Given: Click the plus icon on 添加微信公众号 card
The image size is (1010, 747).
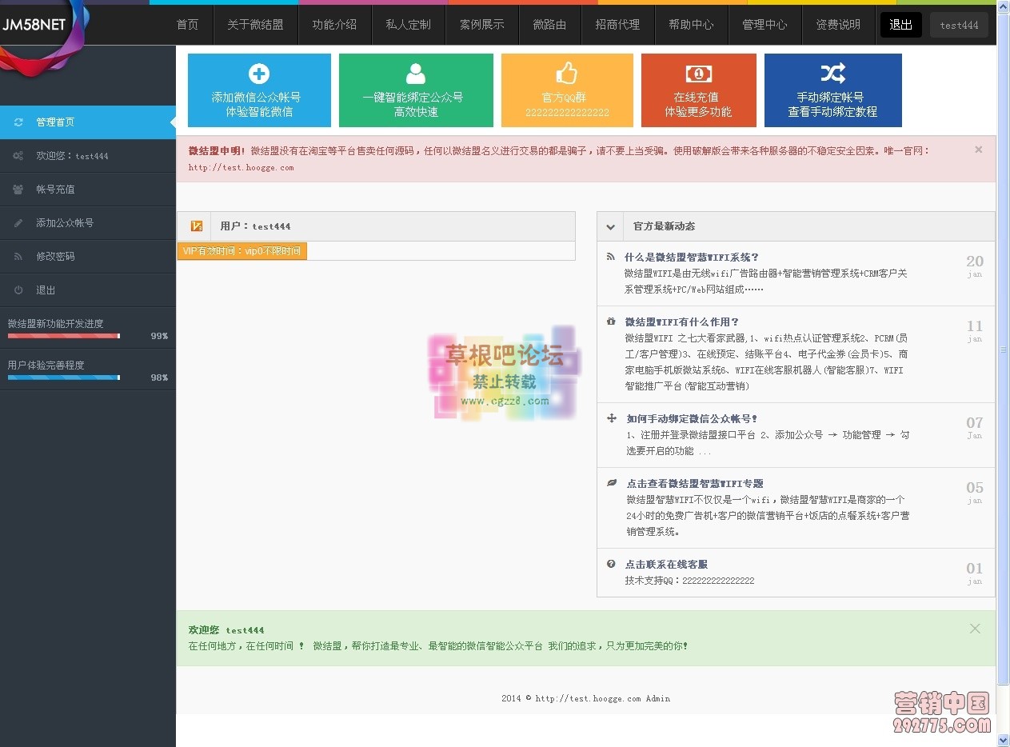Looking at the screenshot, I should tap(259, 74).
